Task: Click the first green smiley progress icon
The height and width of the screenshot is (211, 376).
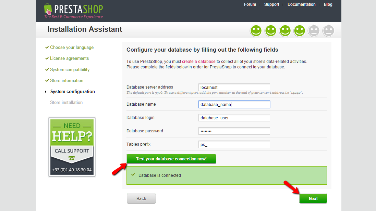Action: (x=256, y=31)
